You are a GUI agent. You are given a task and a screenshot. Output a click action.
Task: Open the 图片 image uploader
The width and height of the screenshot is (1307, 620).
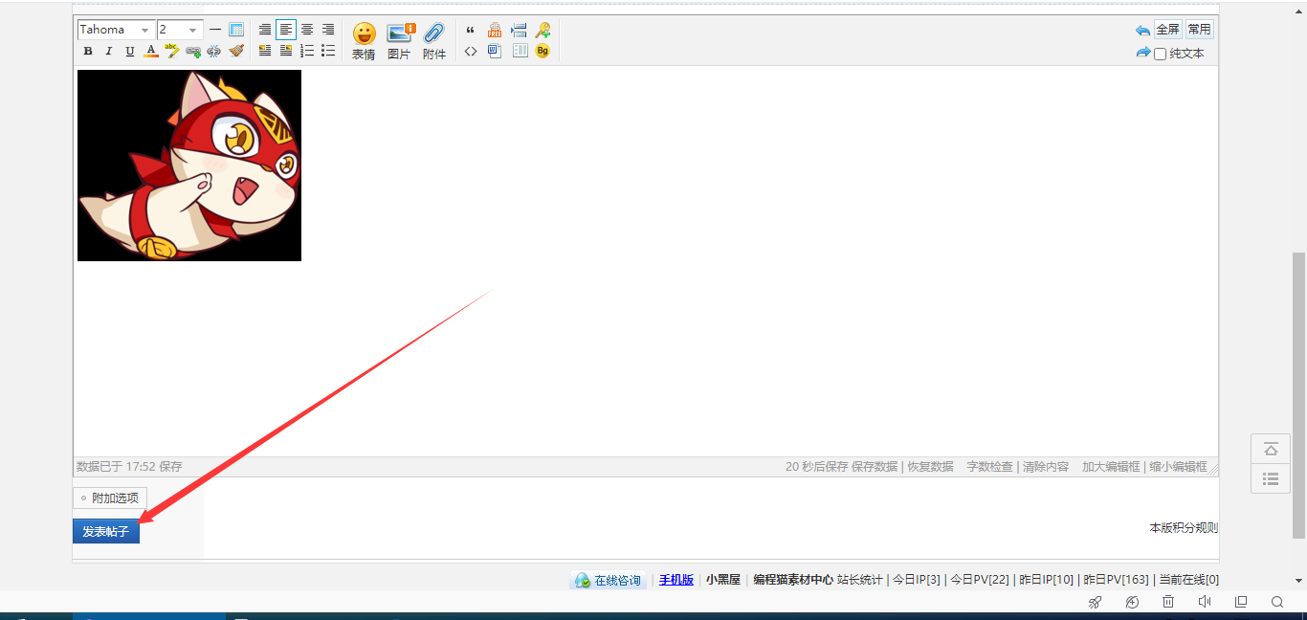[x=400, y=41]
